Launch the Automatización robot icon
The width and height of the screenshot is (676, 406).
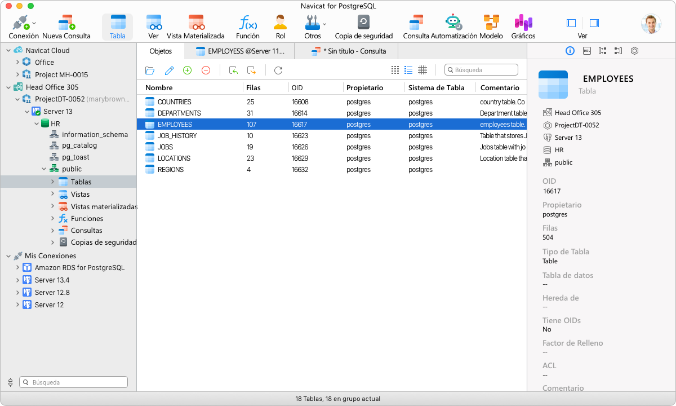pos(453,23)
